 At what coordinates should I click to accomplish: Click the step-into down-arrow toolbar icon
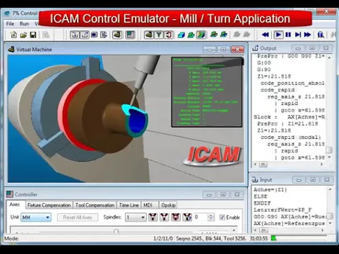click(75, 35)
